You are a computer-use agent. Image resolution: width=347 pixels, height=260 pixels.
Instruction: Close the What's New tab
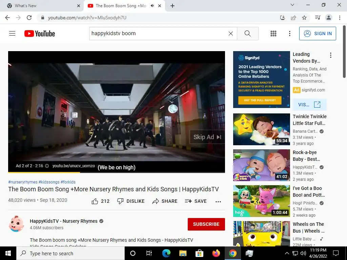(x=79, y=6)
